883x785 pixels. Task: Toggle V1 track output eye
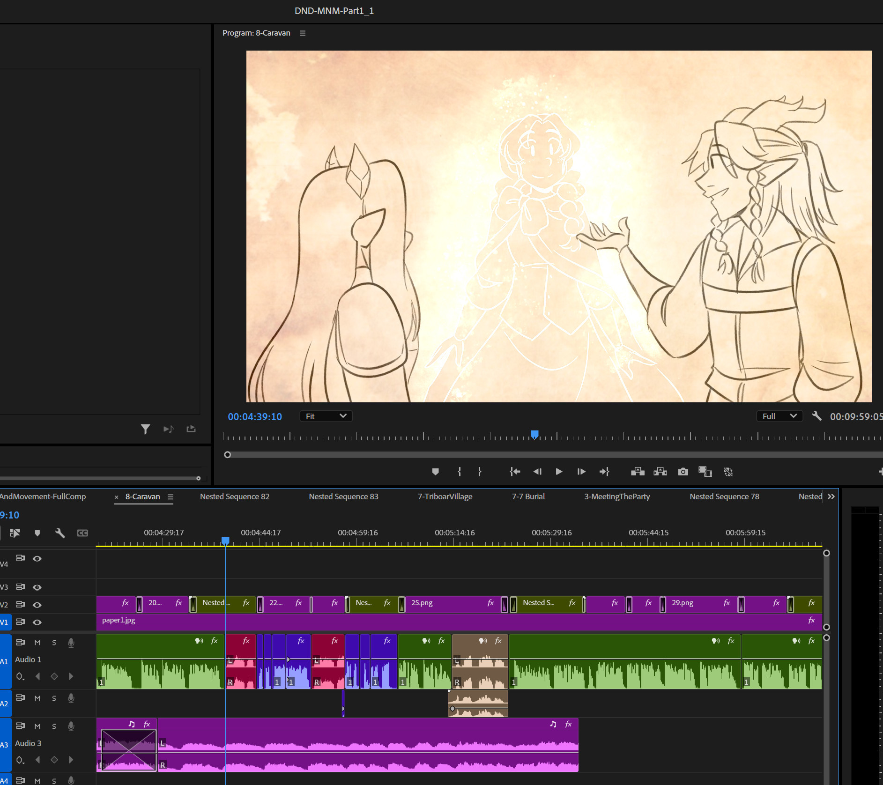(x=37, y=622)
